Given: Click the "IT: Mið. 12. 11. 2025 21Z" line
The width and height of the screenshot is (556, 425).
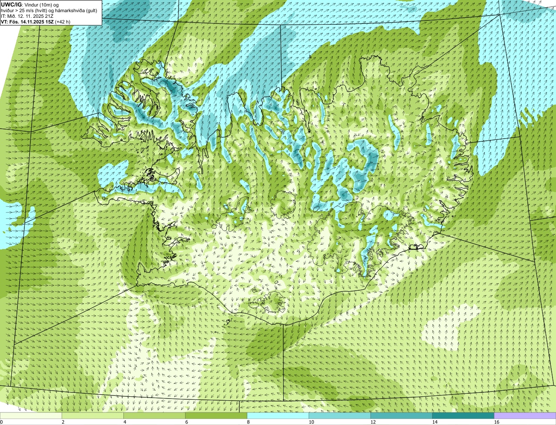Looking at the screenshot, I should click(27, 16).
